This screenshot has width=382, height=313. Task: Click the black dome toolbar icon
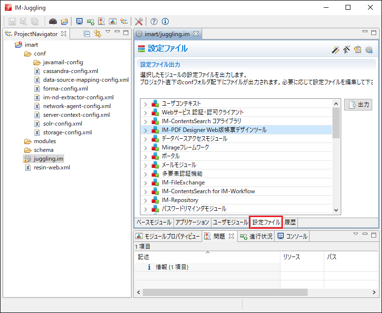tap(53, 21)
